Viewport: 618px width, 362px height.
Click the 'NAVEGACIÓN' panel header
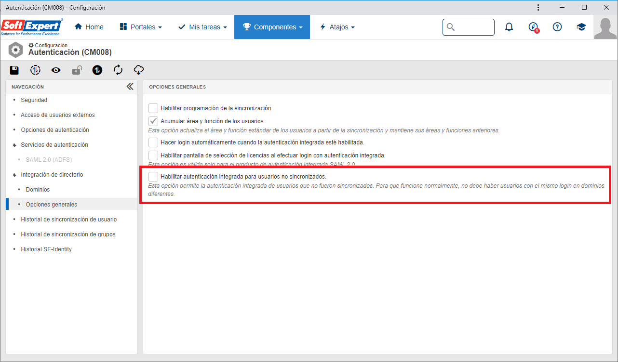[x=27, y=87]
